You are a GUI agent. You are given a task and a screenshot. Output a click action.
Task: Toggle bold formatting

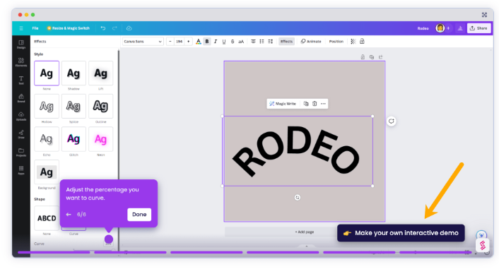[x=207, y=42]
